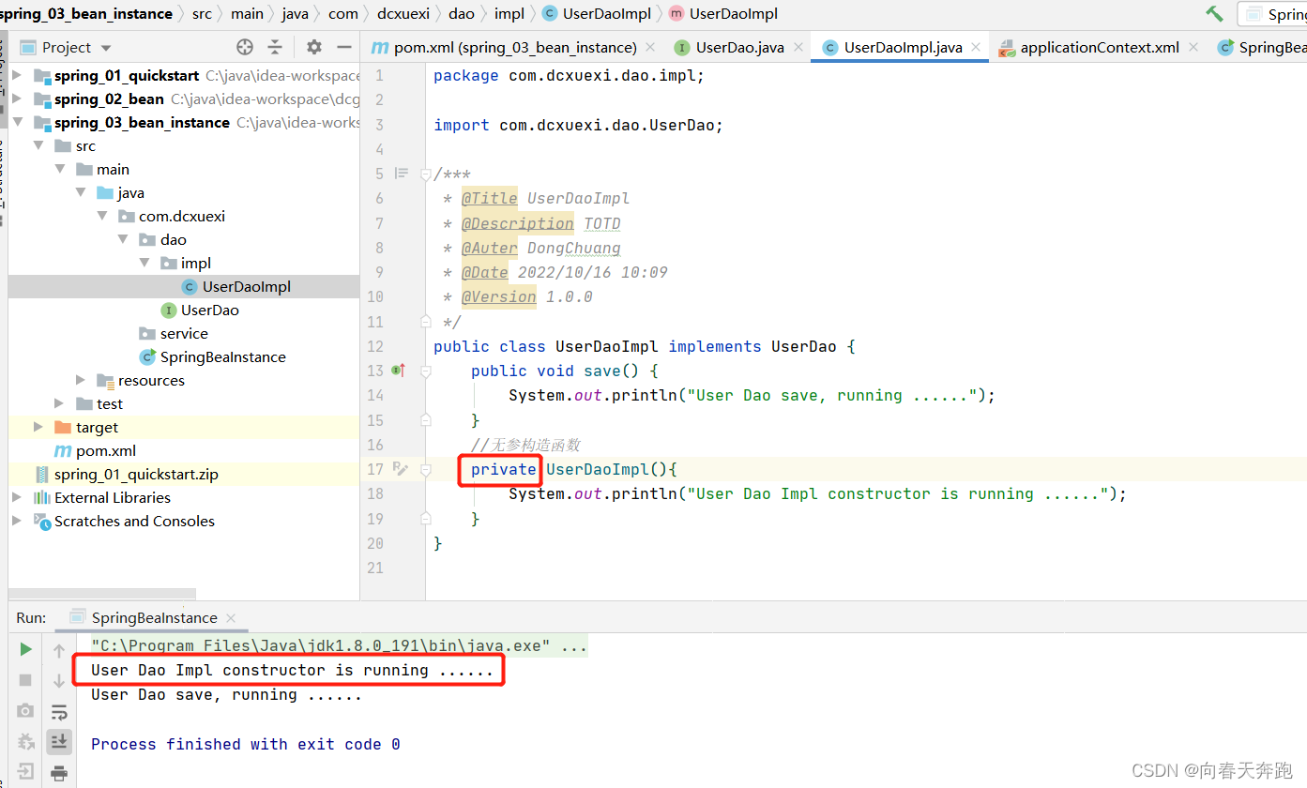Select the service package

174,334
